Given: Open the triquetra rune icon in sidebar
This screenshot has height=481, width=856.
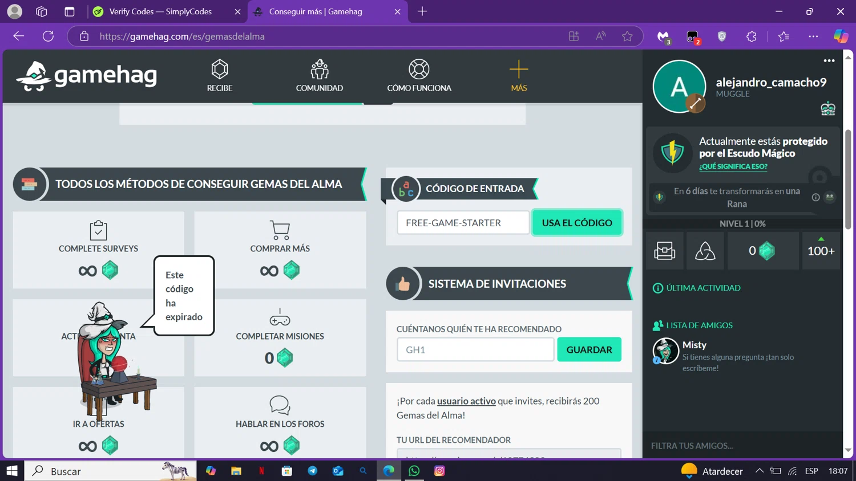Looking at the screenshot, I should [705, 251].
